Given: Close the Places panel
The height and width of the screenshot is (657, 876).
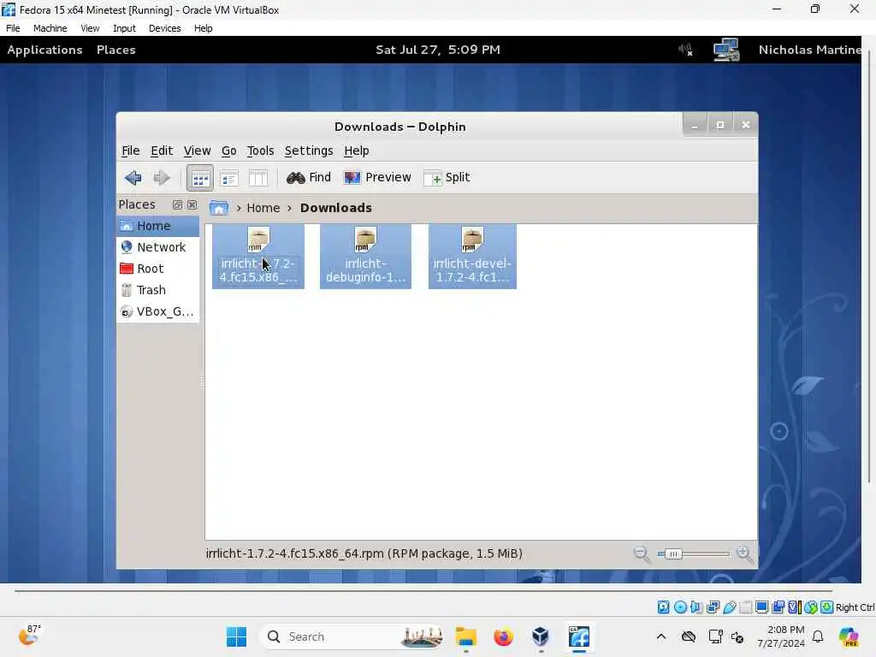Looking at the screenshot, I should [x=192, y=205].
